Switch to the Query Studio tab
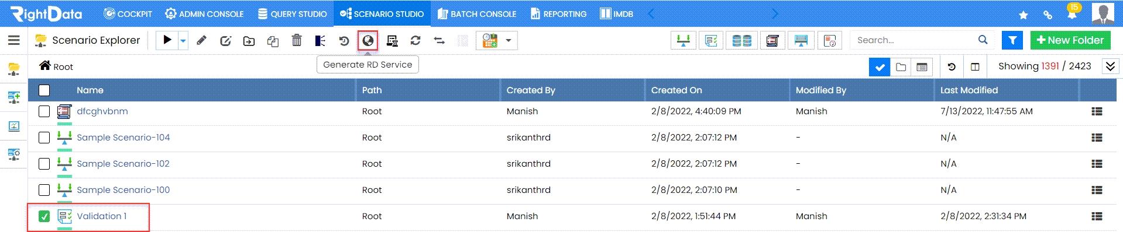This screenshot has height=232, width=1123. [292, 13]
